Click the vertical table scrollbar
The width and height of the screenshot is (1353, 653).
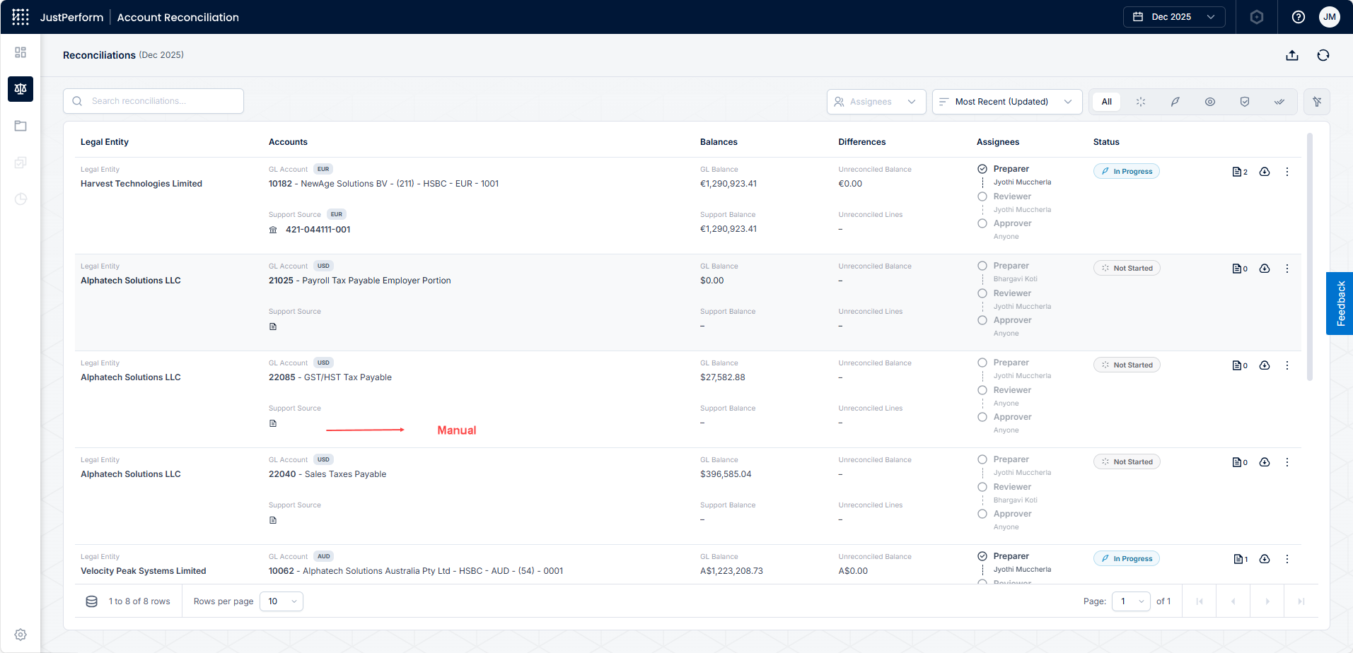click(1310, 257)
